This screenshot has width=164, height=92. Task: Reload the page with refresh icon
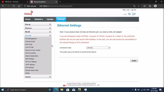pos(14,6)
